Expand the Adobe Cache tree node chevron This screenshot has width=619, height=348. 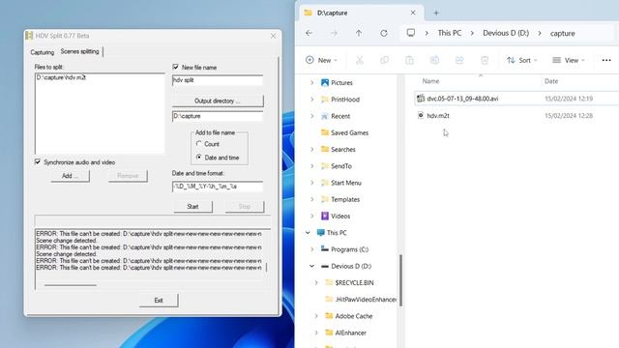(x=316, y=316)
